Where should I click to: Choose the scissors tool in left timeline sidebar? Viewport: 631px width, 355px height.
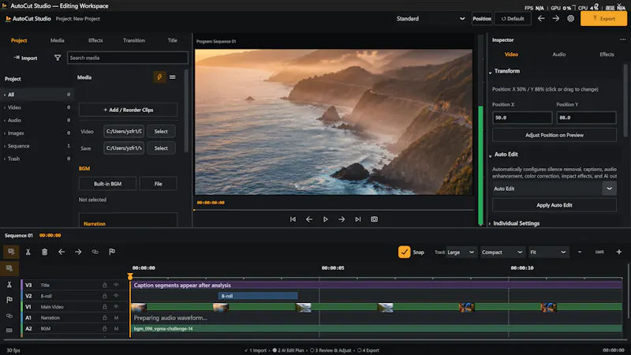(x=9, y=285)
